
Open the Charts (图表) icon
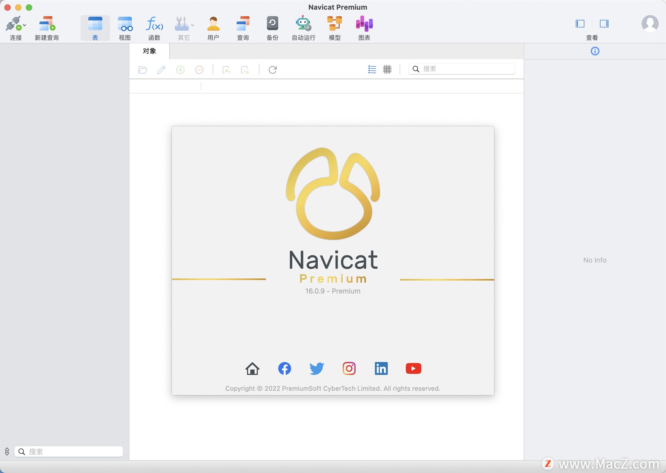tap(364, 24)
